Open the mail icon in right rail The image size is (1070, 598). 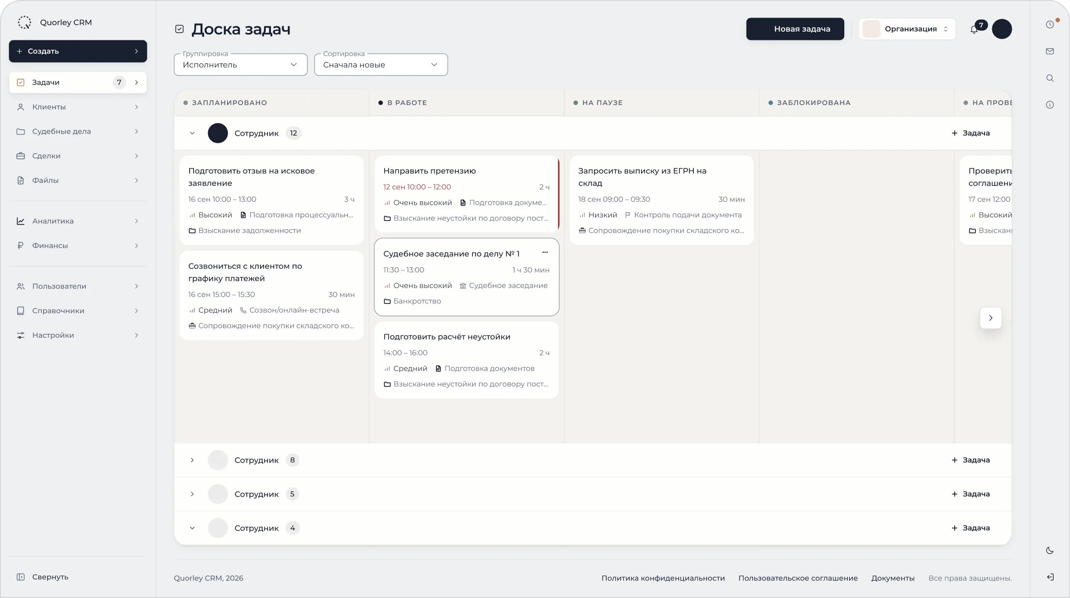[1050, 51]
